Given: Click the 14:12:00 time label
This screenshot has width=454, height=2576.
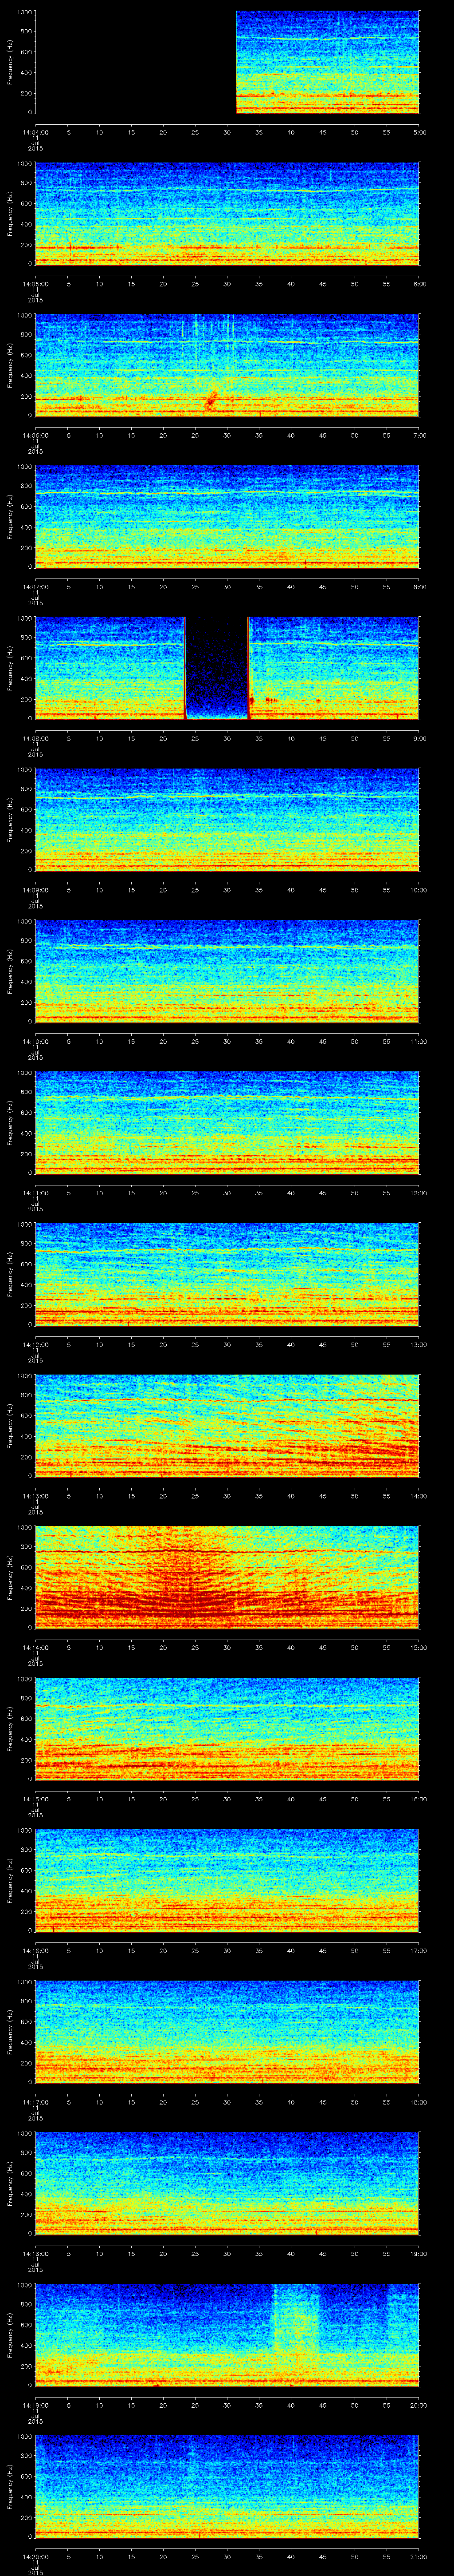Looking at the screenshot, I should coord(35,1344).
